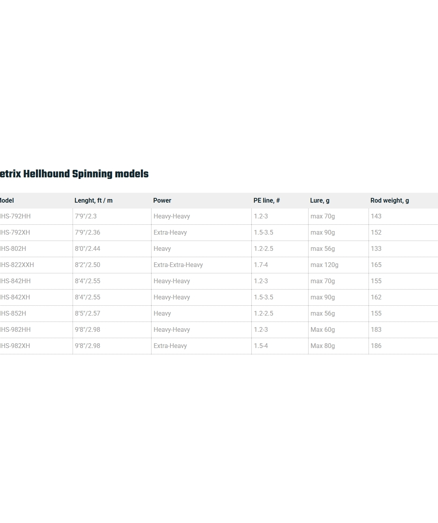Click Extra-Heavy power in HS-982XH row
438x523 pixels.
click(170, 346)
